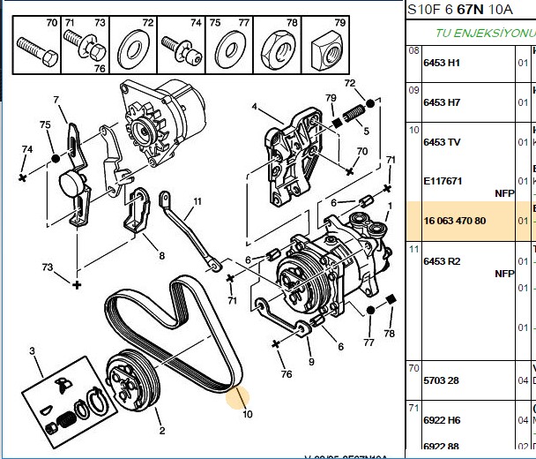Screen dimensions: 536x459
Task: Select the bolt assembly 71/73/76 legend image
Action: [85, 46]
